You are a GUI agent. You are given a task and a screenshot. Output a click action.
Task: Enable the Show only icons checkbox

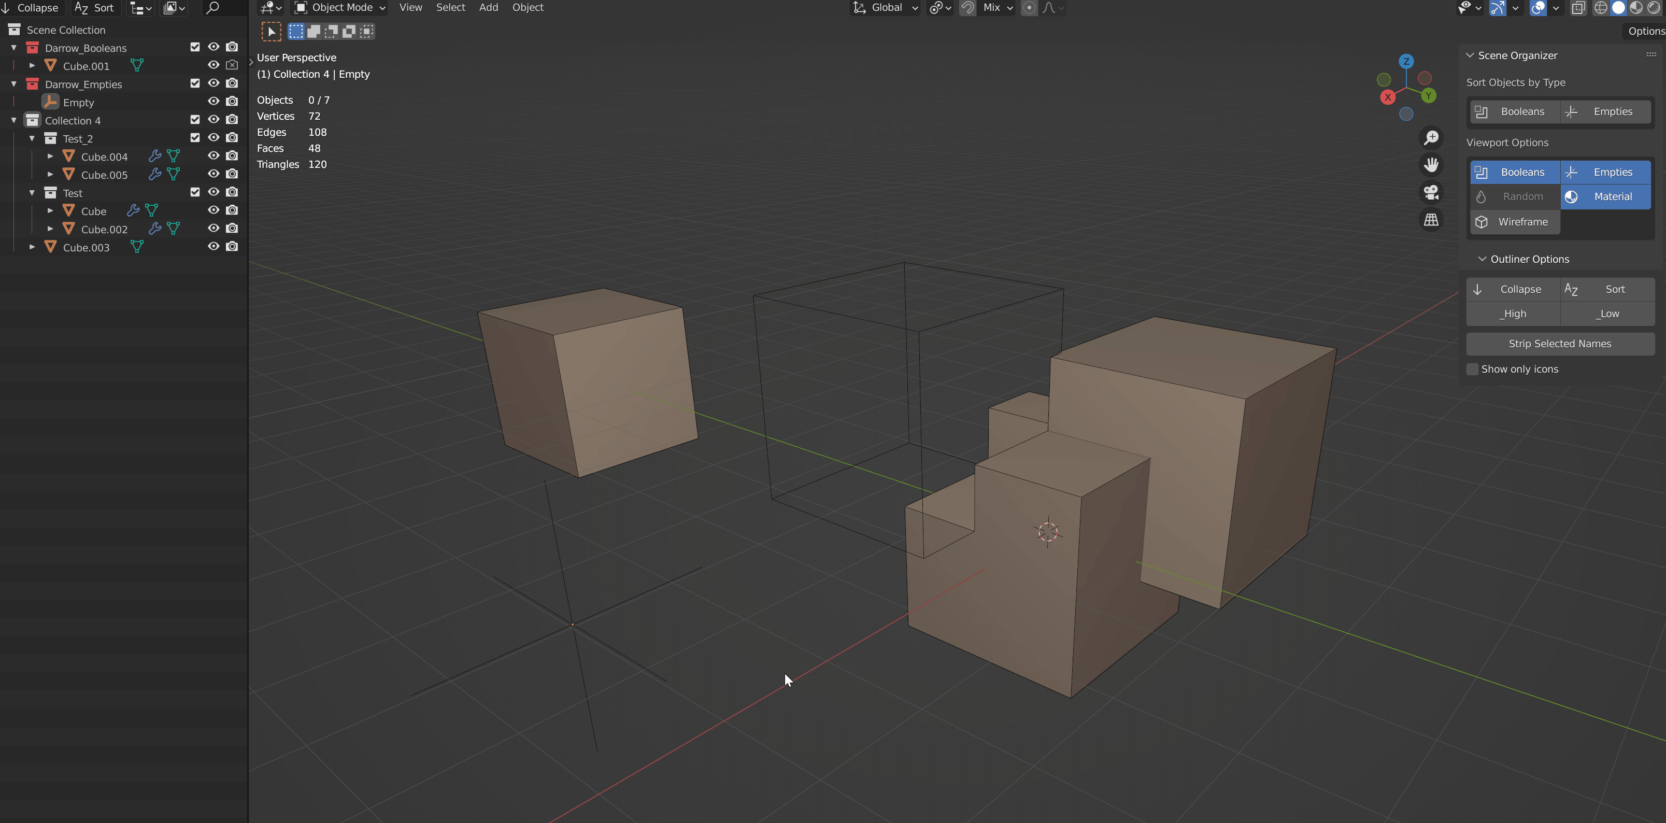coord(1473,369)
